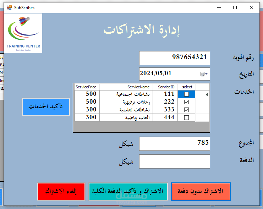
Task: Click the row header of service 444
Action: (x=202, y=117)
